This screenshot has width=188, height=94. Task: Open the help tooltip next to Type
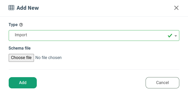tap(21, 25)
